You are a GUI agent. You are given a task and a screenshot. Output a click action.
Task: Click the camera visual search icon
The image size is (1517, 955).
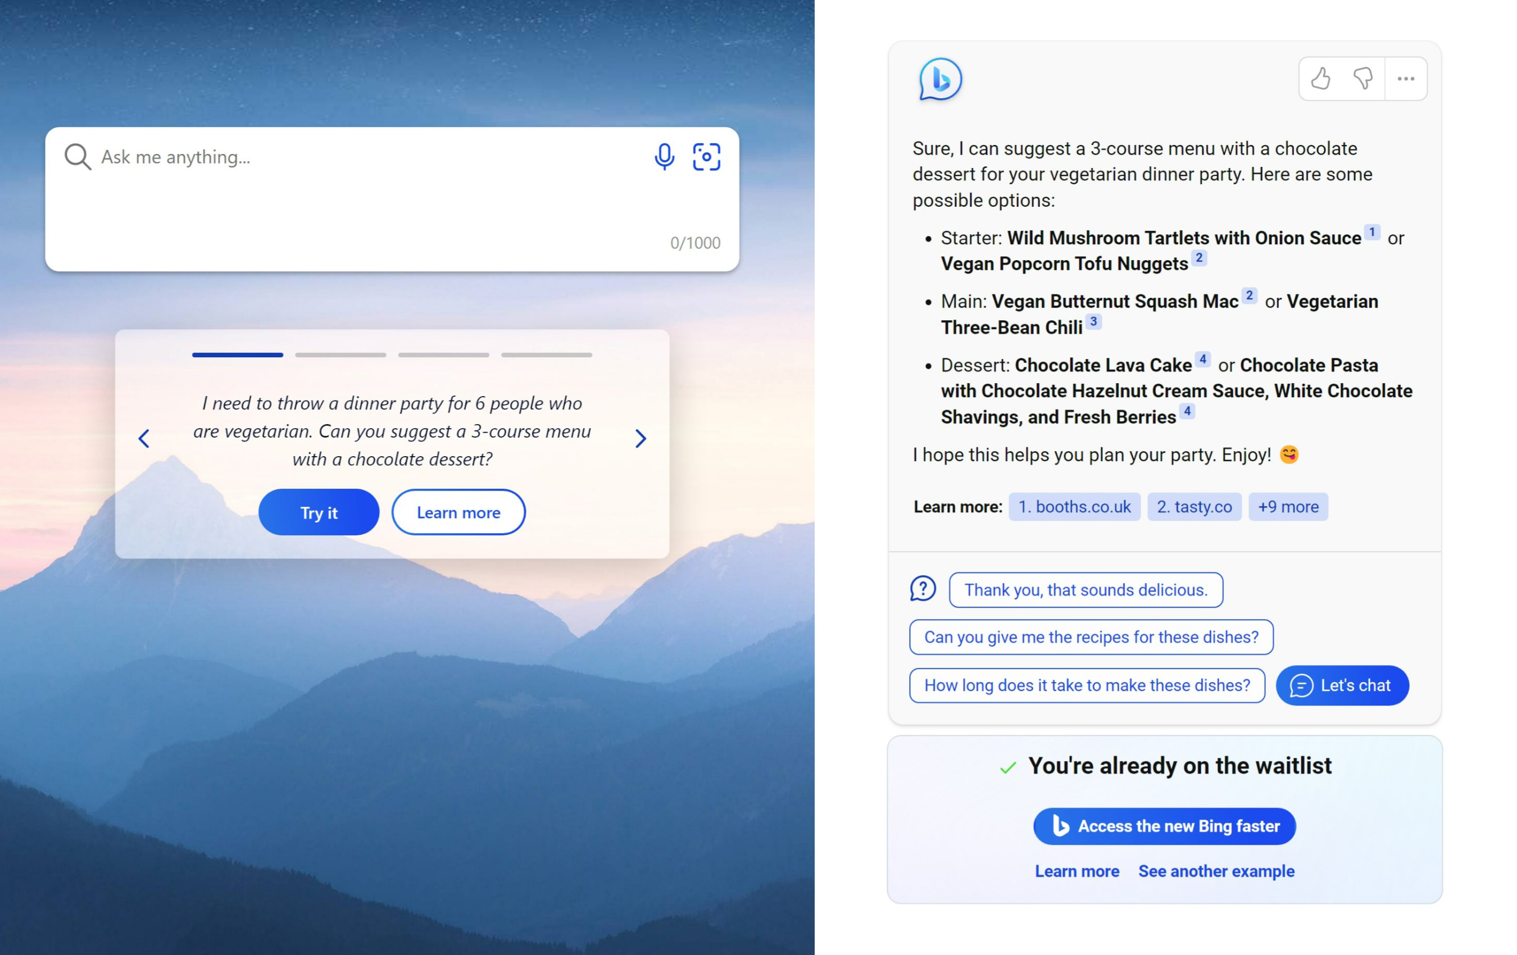[705, 156]
